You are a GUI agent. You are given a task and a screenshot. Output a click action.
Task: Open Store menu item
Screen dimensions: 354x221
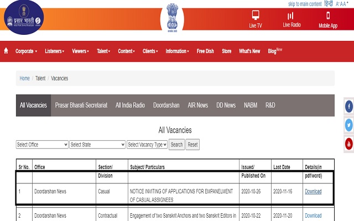(x=226, y=51)
